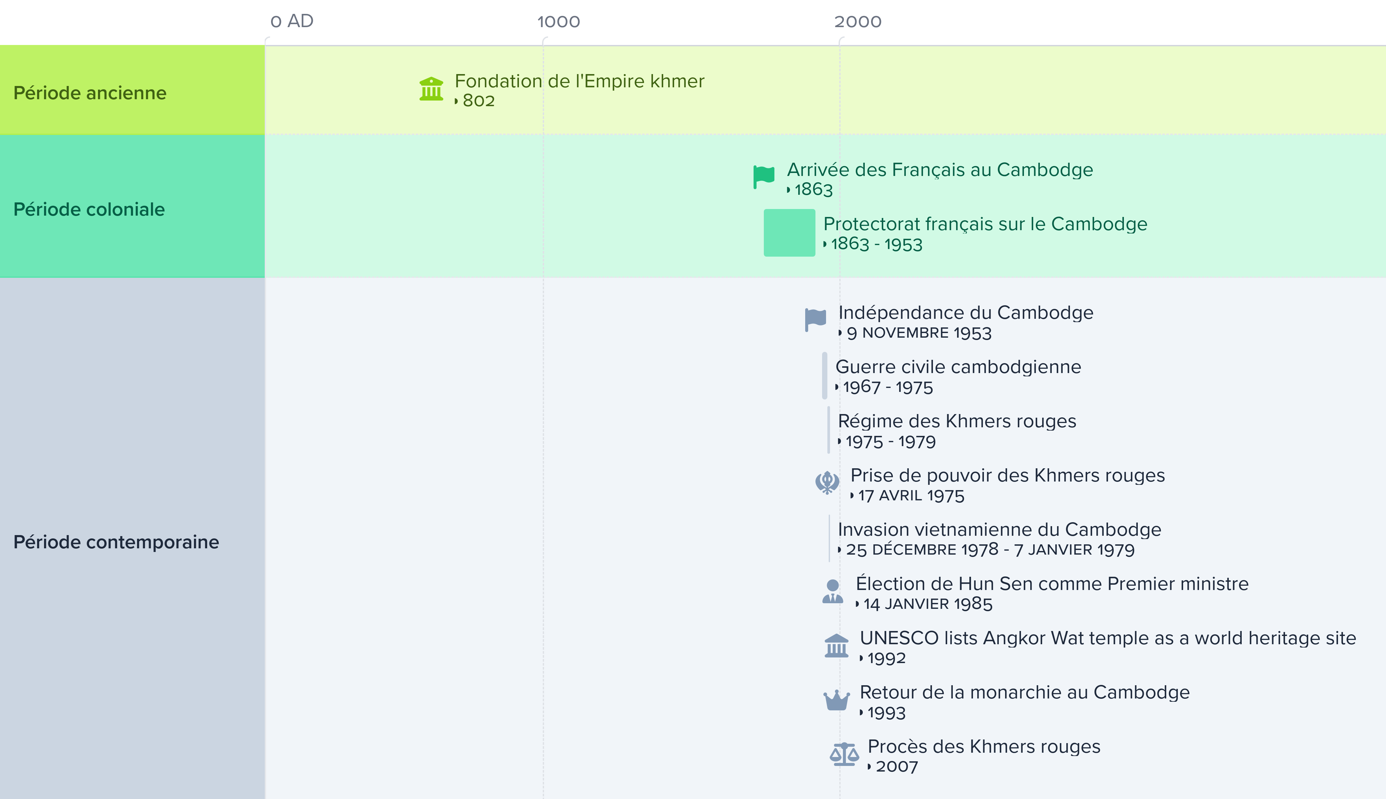This screenshot has width=1386, height=799.
Task: Open the Arrivée des Français au Cambodge title
Action: (940, 170)
